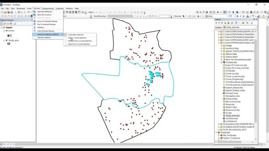This screenshot has height=151, width=269.
Task: Open a map document icon
Action: pos(5,12)
